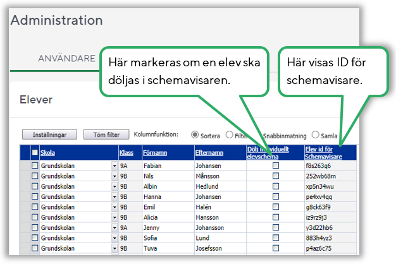
Task: Hide Nils Månsson's individual schedule checkbox
Action: (275, 176)
